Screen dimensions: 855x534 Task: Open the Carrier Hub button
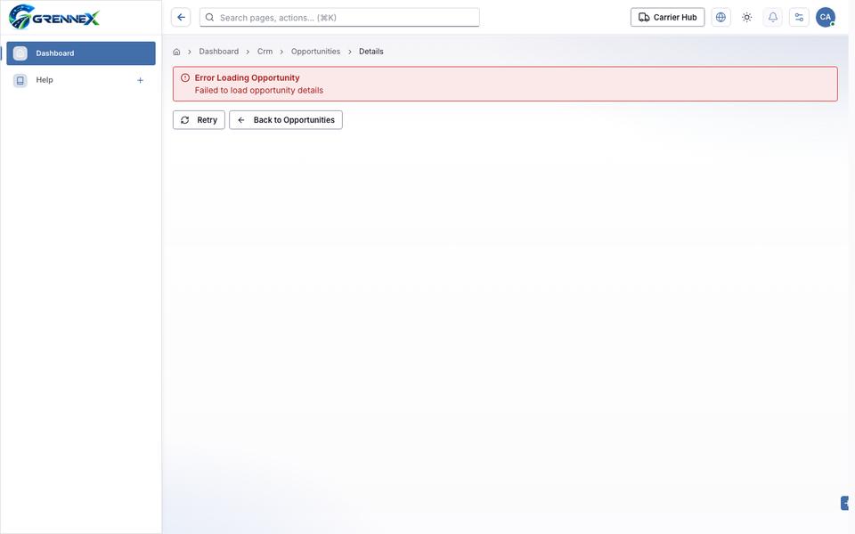[x=667, y=18]
